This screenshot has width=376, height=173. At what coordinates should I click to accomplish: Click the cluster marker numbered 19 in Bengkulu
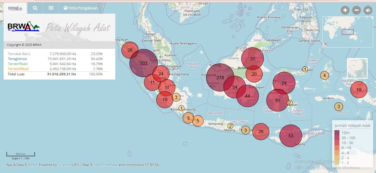[165, 100]
